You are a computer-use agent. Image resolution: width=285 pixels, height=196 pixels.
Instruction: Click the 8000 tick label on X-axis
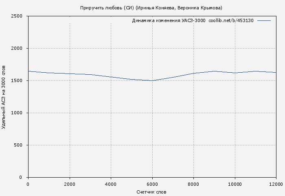[193, 184]
